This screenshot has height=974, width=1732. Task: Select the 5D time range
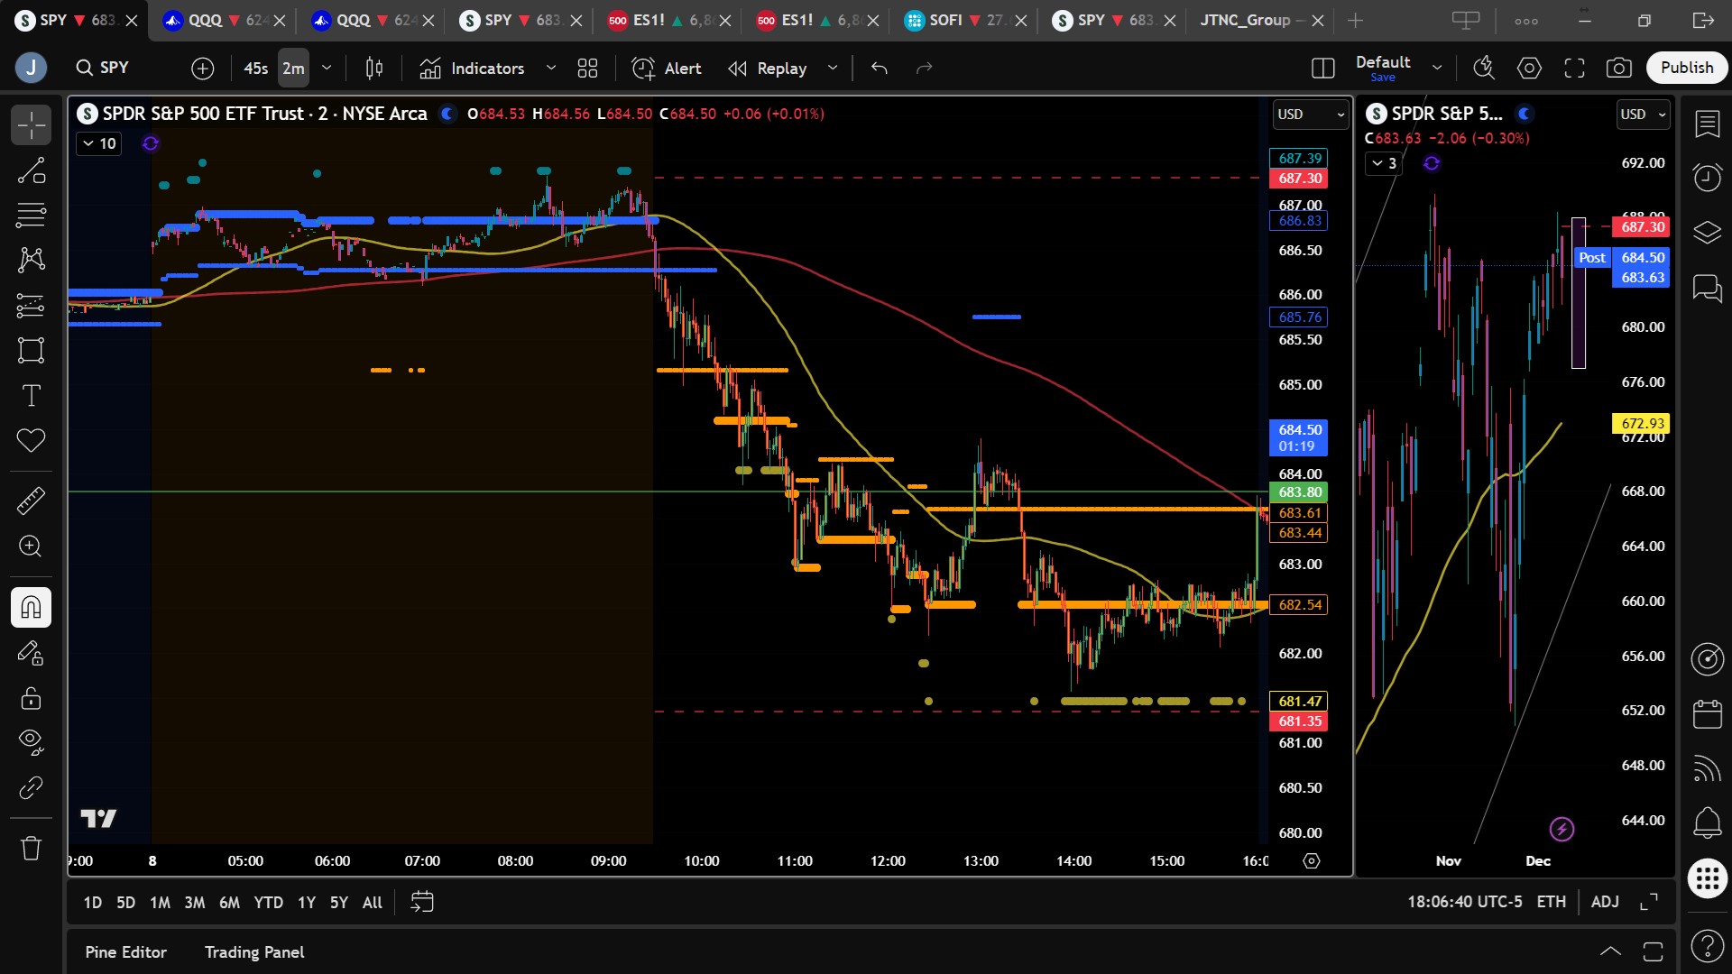click(125, 902)
